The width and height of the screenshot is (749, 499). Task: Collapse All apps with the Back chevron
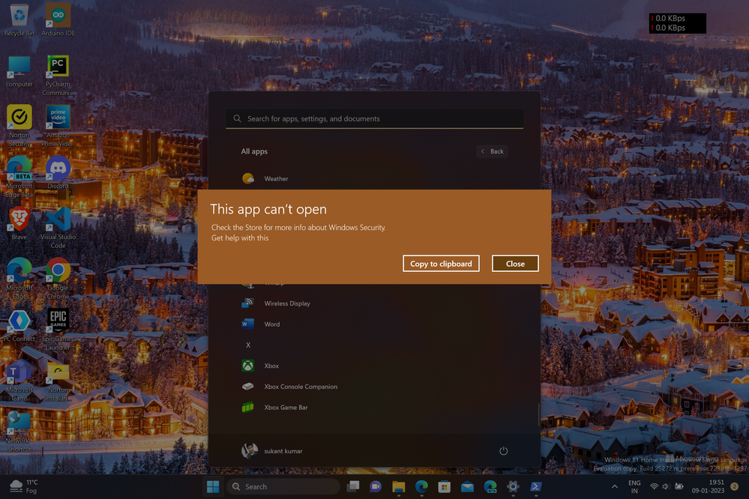click(492, 151)
